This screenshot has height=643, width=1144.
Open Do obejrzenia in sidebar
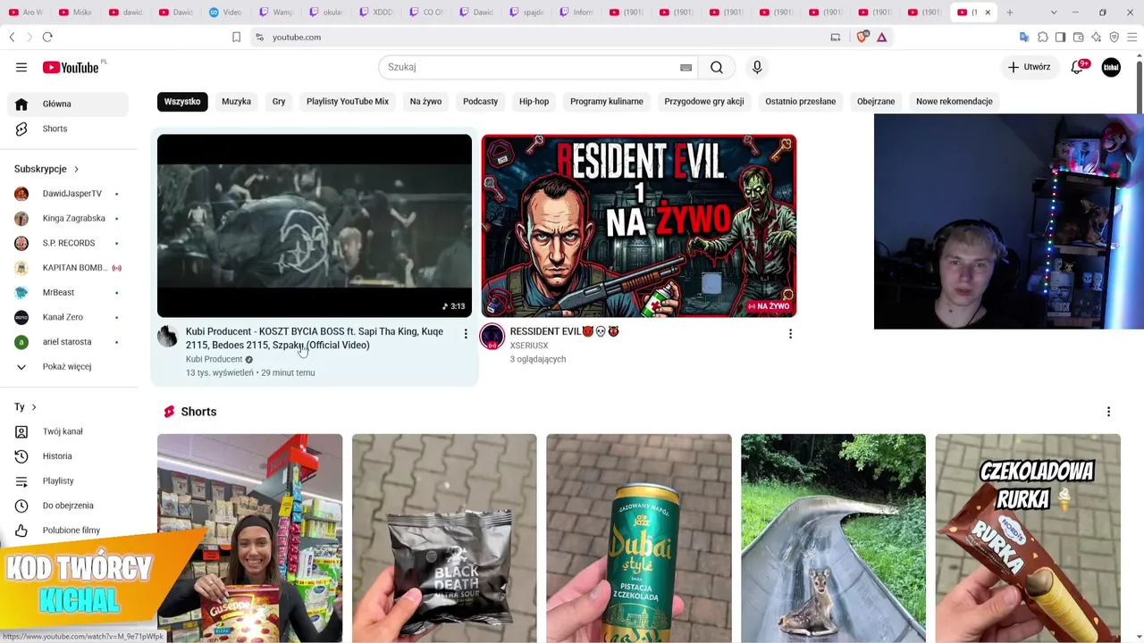click(68, 505)
